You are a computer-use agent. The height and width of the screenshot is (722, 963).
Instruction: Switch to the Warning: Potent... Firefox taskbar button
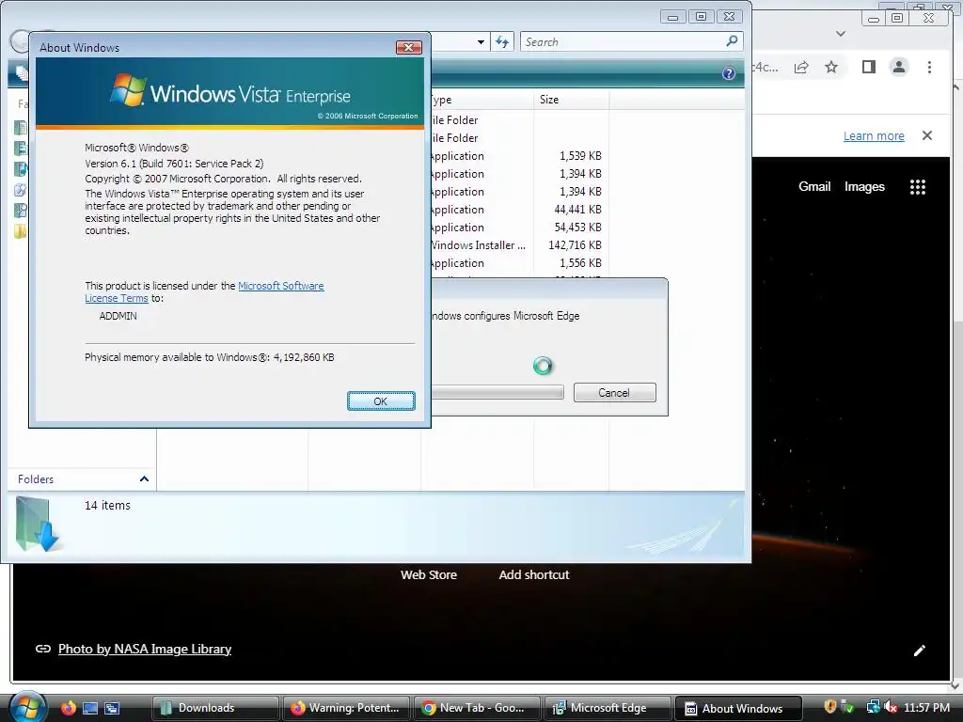click(346, 708)
